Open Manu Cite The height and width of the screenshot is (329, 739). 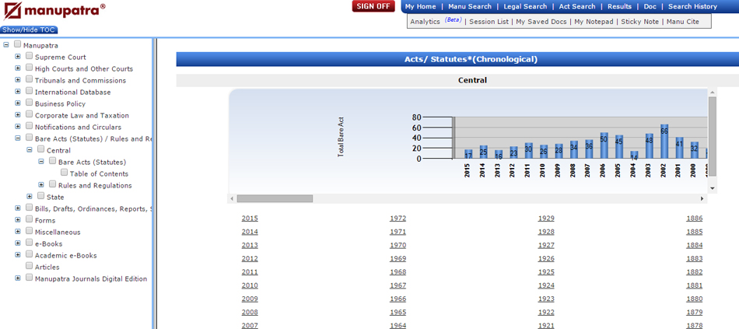click(x=682, y=22)
